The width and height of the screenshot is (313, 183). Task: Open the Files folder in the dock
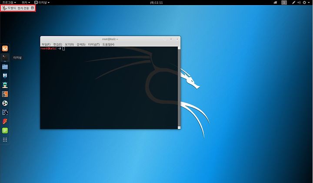click(x=5, y=67)
